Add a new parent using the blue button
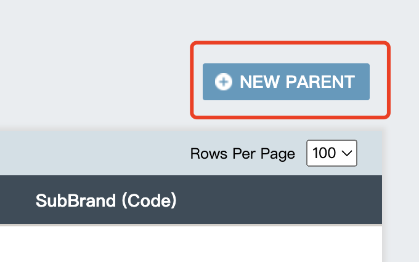This screenshot has width=419, height=262. tap(286, 82)
